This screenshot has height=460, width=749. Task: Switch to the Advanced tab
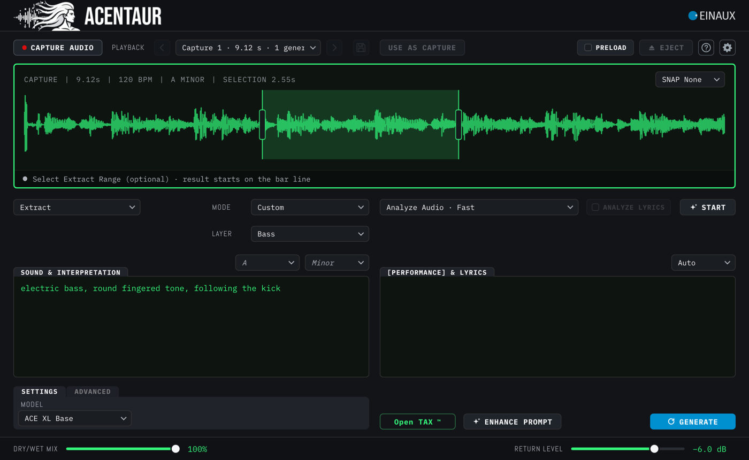tap(93, 392)
